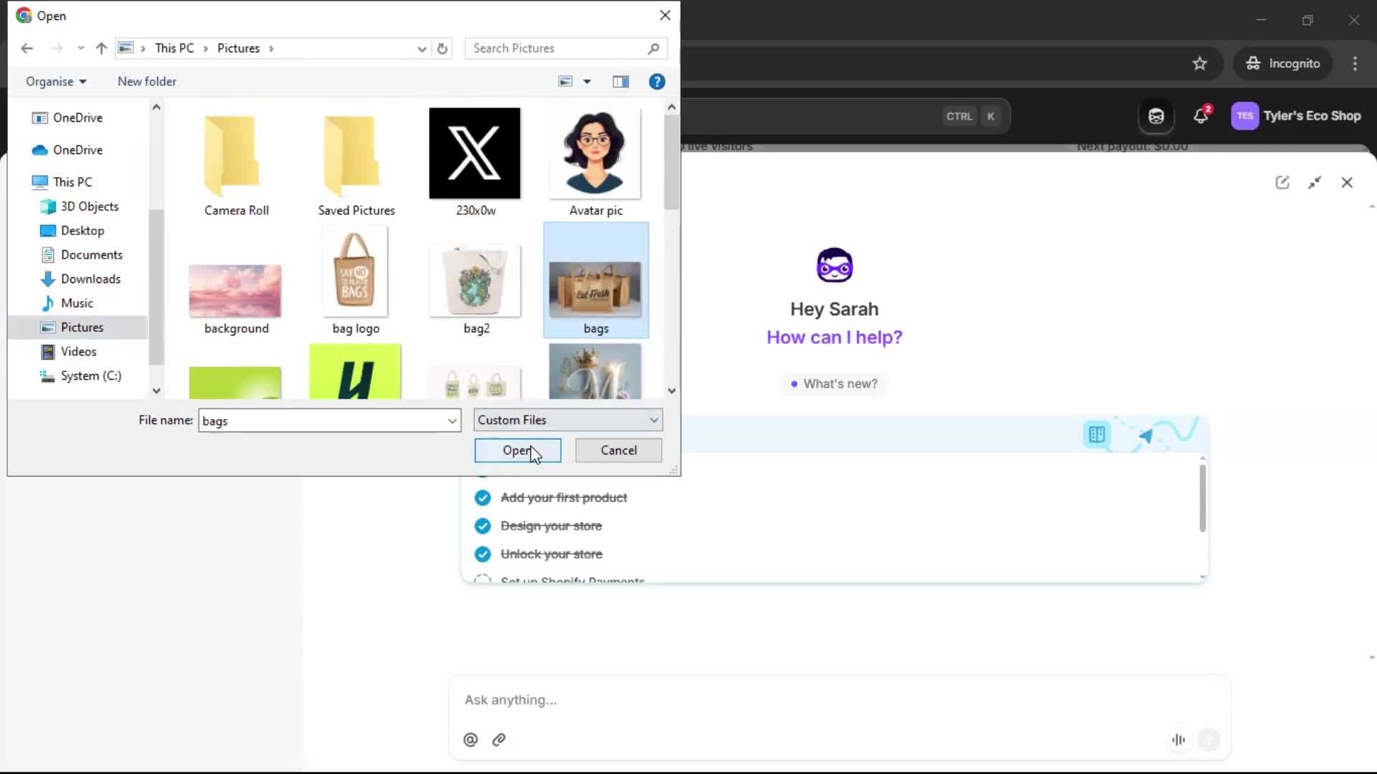
Task: Attach a file using the paperclip icon
Action: click(498, 740)
